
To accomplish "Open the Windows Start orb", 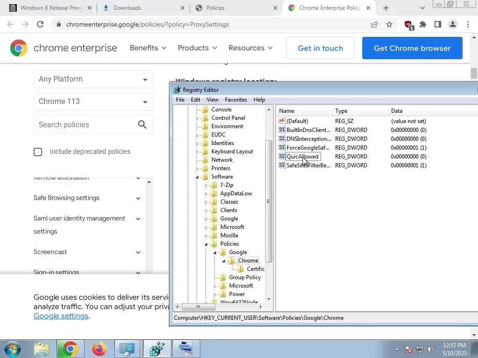I will (x=13, y=349).
